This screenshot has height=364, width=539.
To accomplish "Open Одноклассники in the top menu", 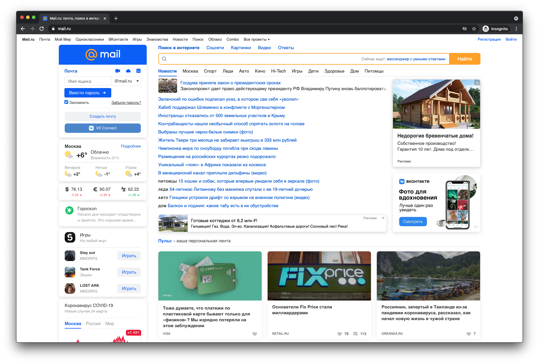I will (x=90, y=39).
